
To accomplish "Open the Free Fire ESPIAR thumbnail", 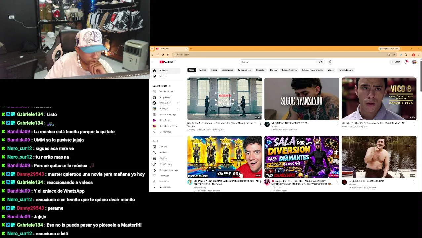I will click(225, 157).
